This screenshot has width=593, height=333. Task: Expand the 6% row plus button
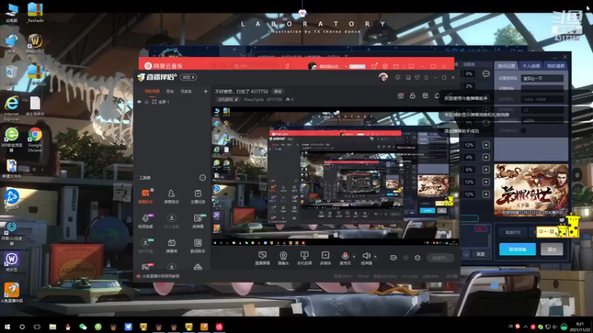coord(486,169)
